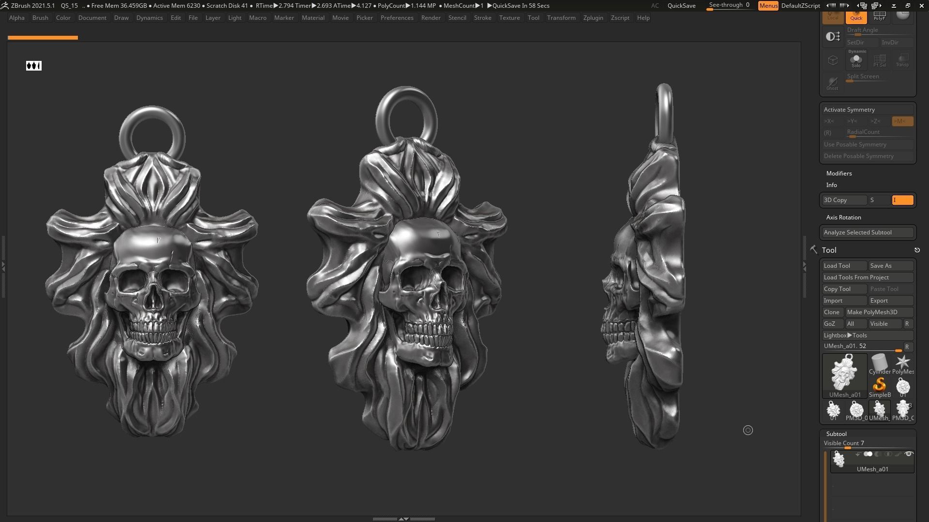Shift UI layout left arrow icon
This screenshot has width=929, height=522.
(x=831, y=5)
